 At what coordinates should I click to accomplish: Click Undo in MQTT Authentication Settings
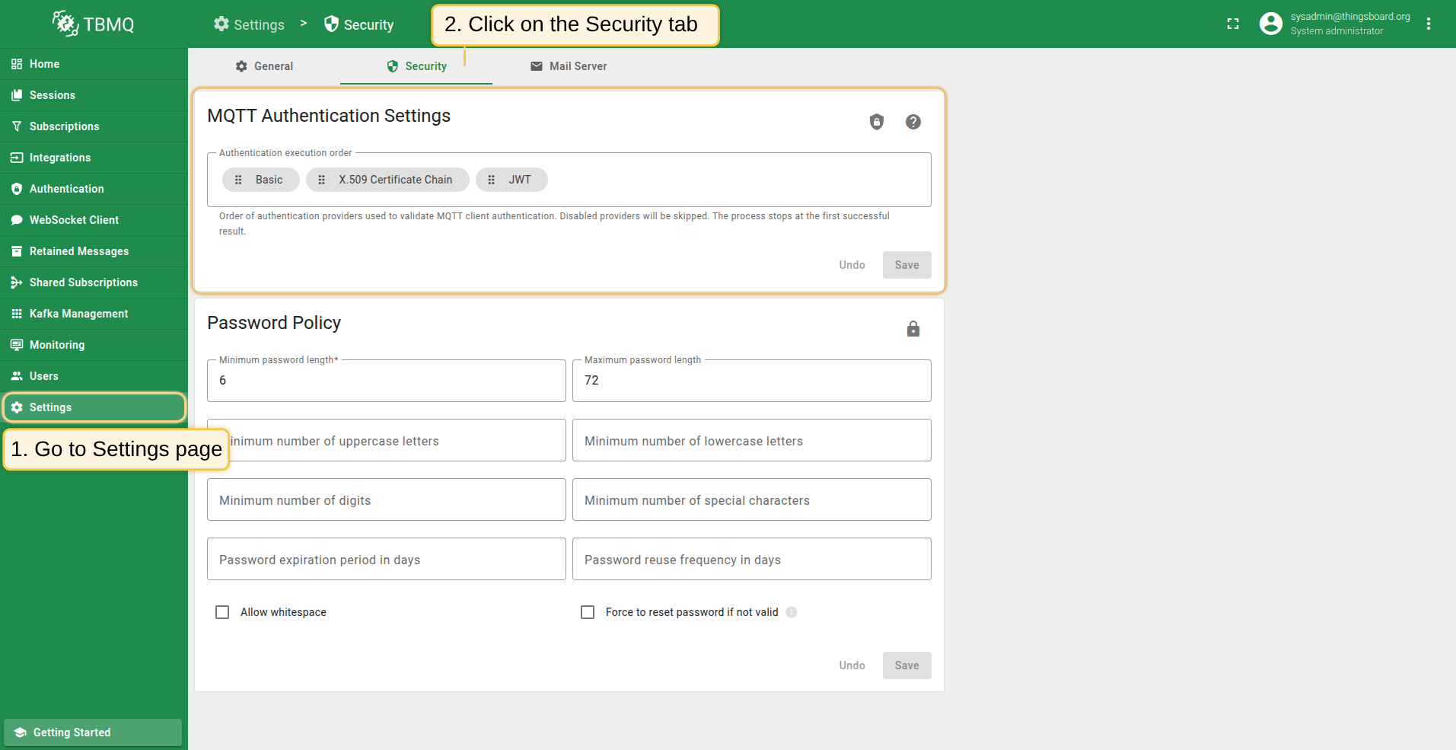click(x=852, y=265)
